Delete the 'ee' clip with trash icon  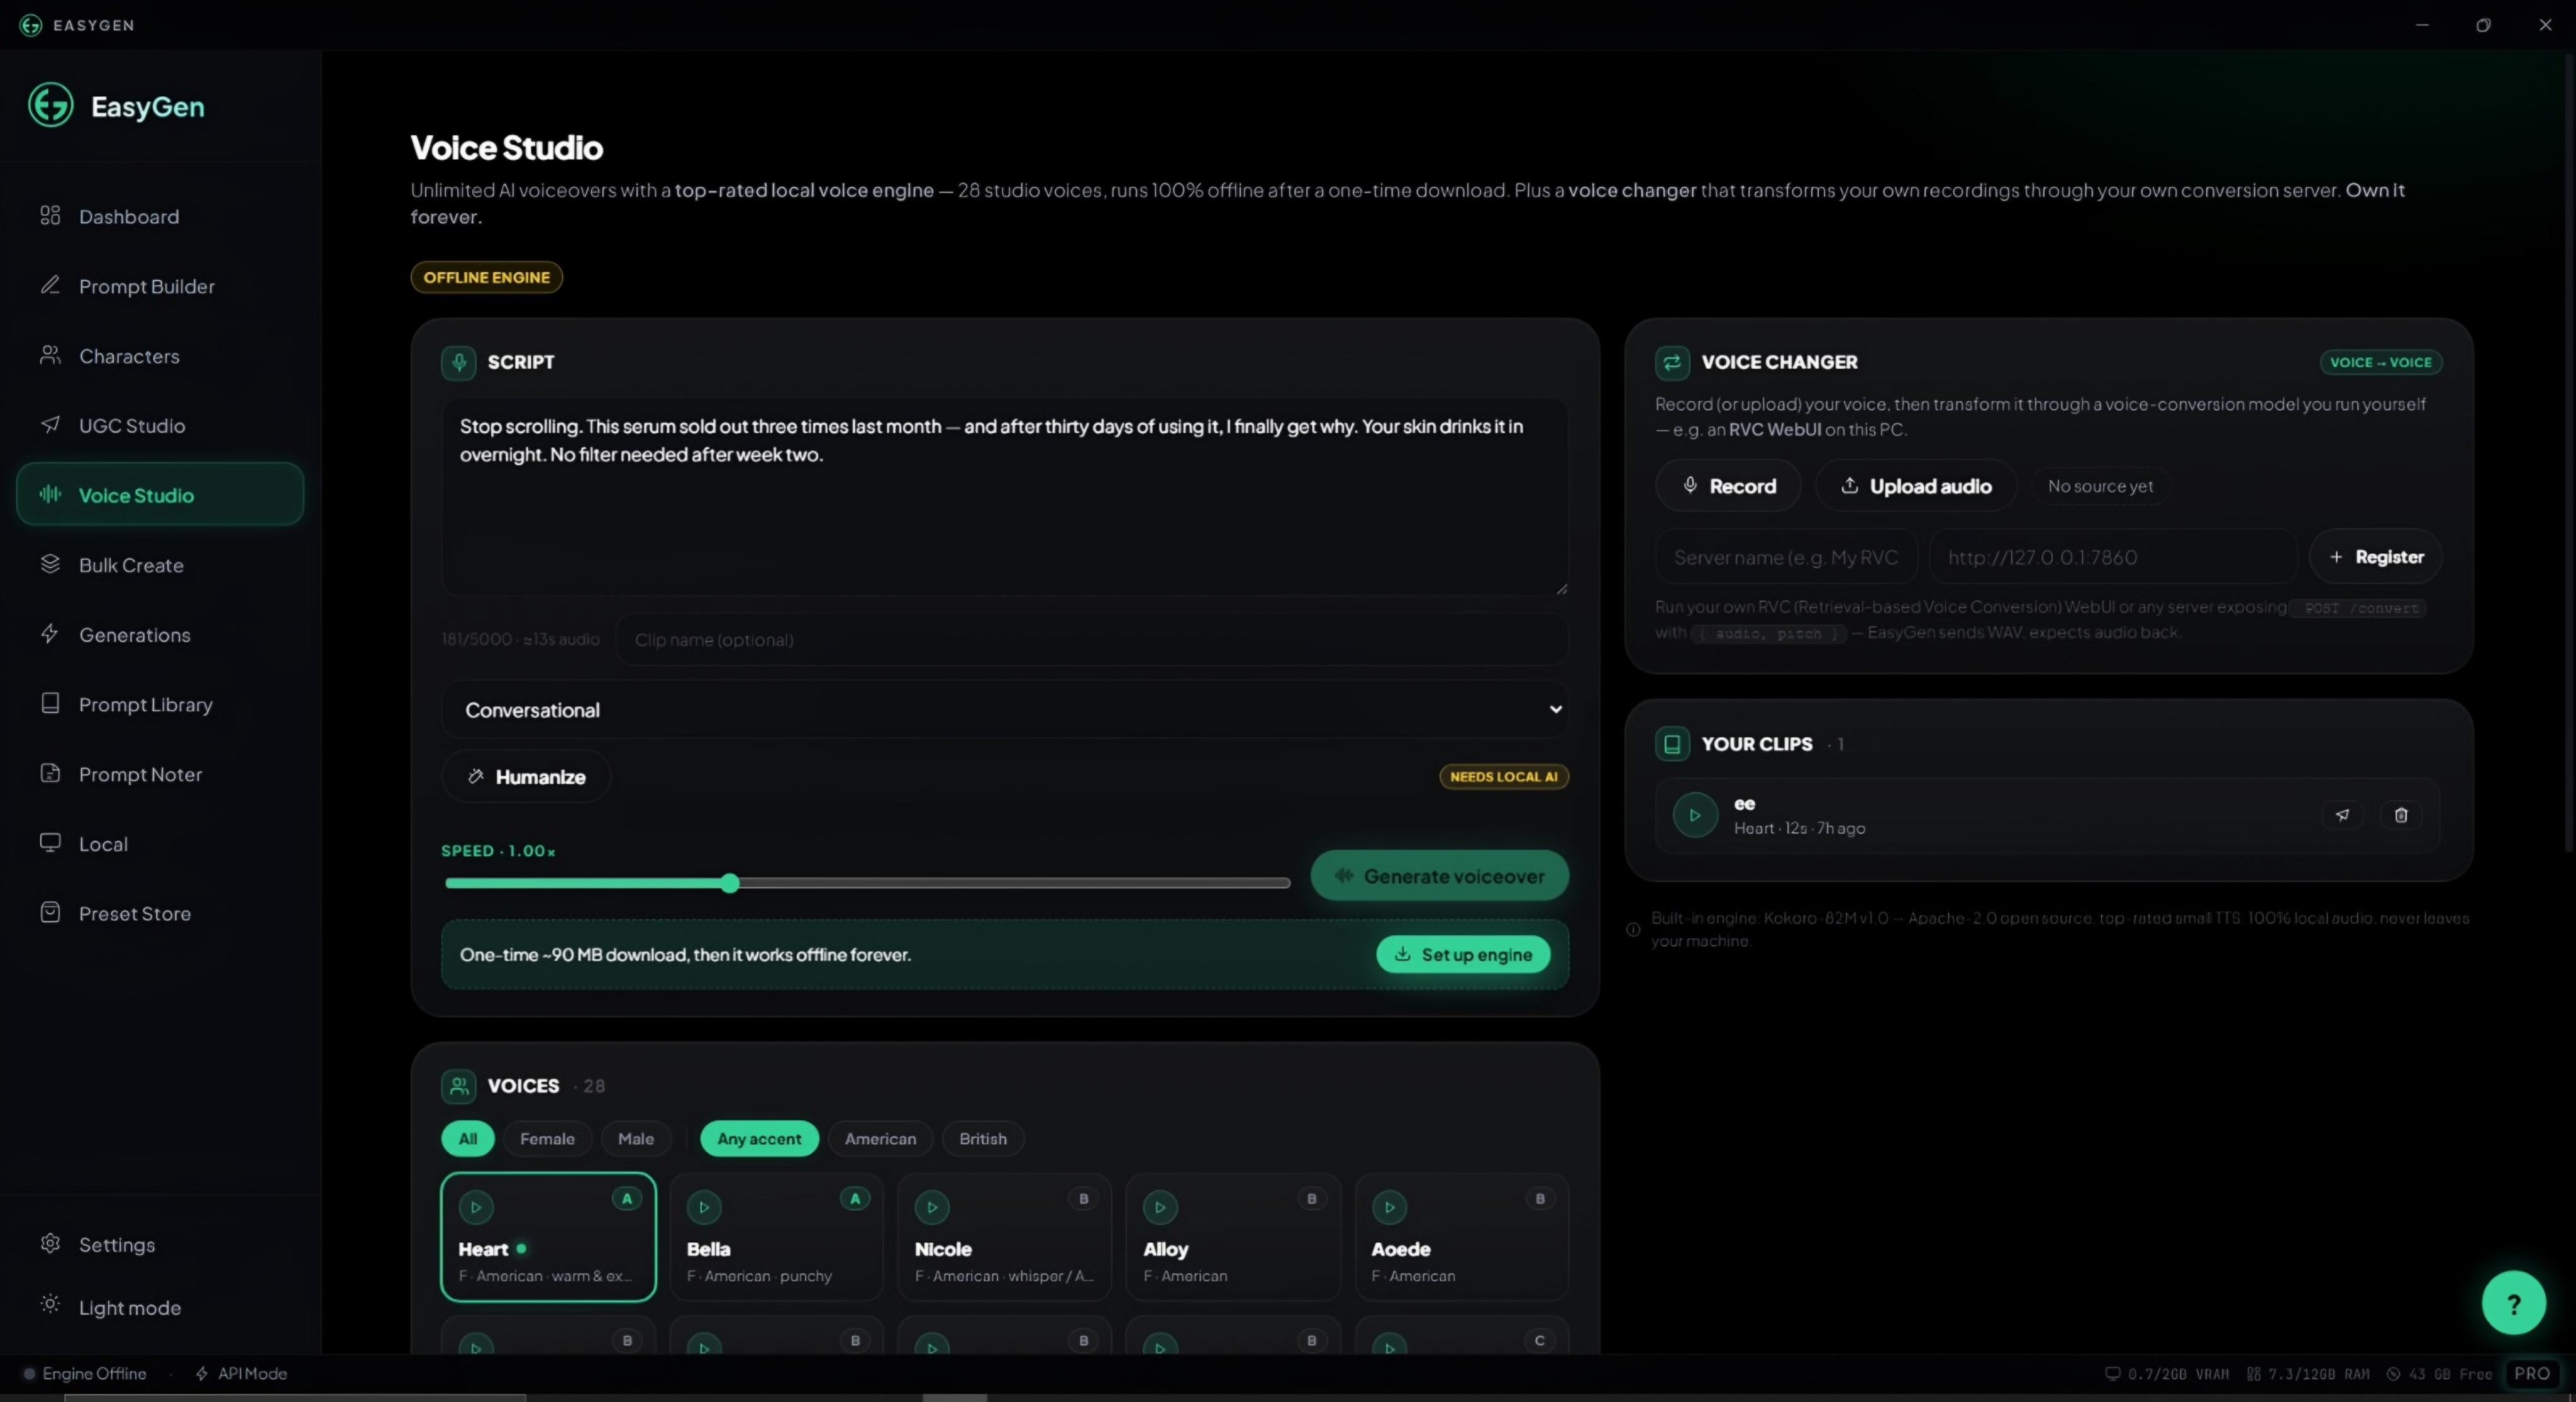tap(2400, 815)
